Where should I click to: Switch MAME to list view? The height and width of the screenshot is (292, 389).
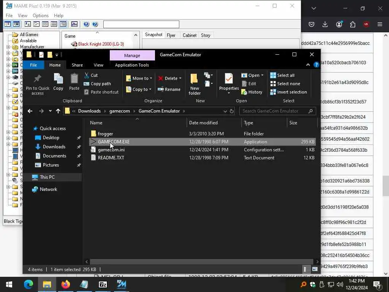tap(45, 24)
